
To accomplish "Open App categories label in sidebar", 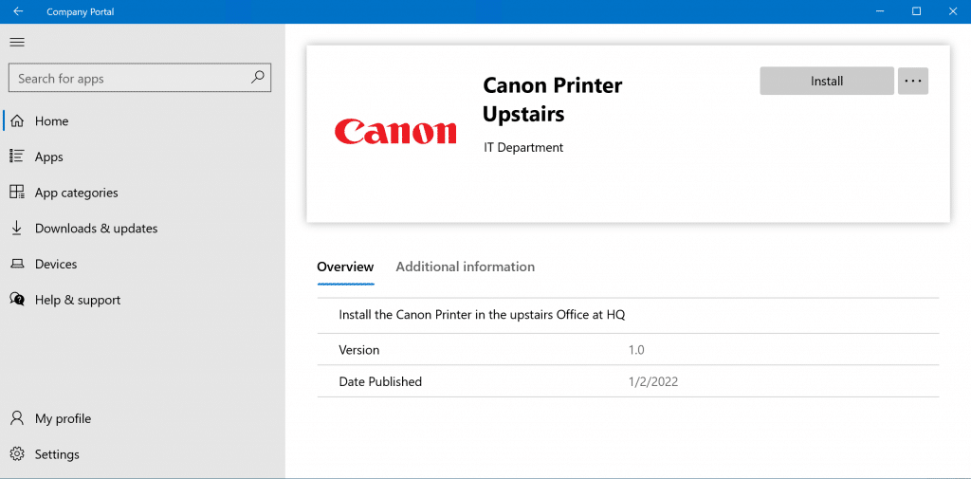I will pos(76,193).
